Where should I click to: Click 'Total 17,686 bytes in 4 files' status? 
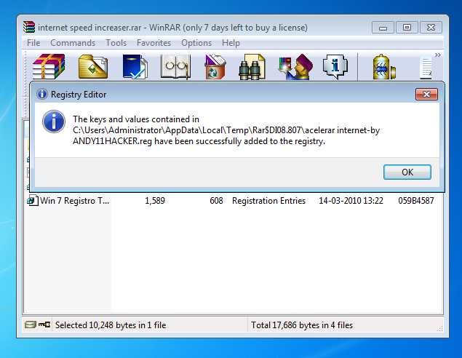302,325
